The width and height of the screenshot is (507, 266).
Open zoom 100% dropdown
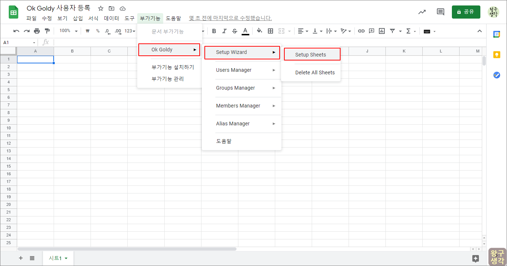(68, 31)
